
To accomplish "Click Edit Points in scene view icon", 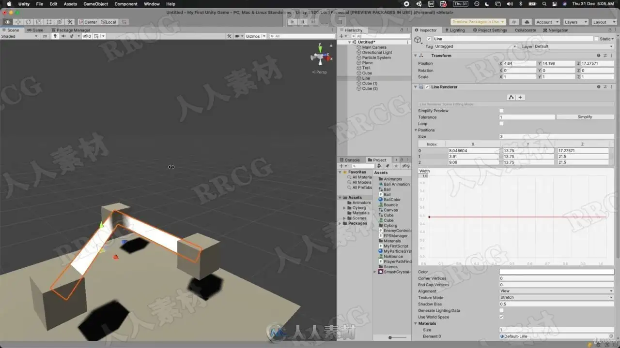I will point(511,97).
